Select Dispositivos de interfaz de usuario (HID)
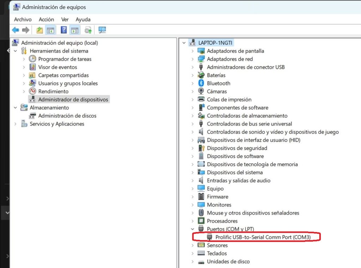Viewport: 361px width, 268px height. (x=253, y=140)
